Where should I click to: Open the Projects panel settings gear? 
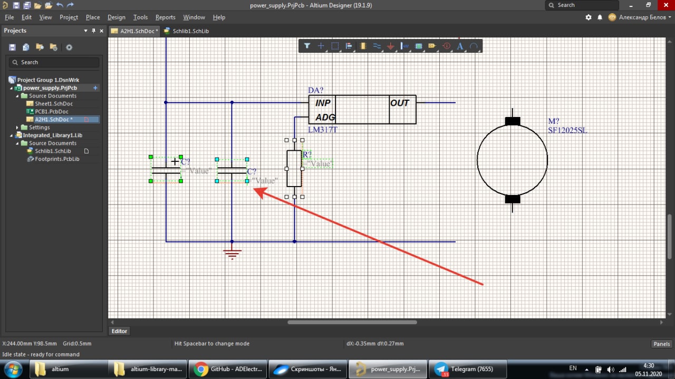point(69,47)
